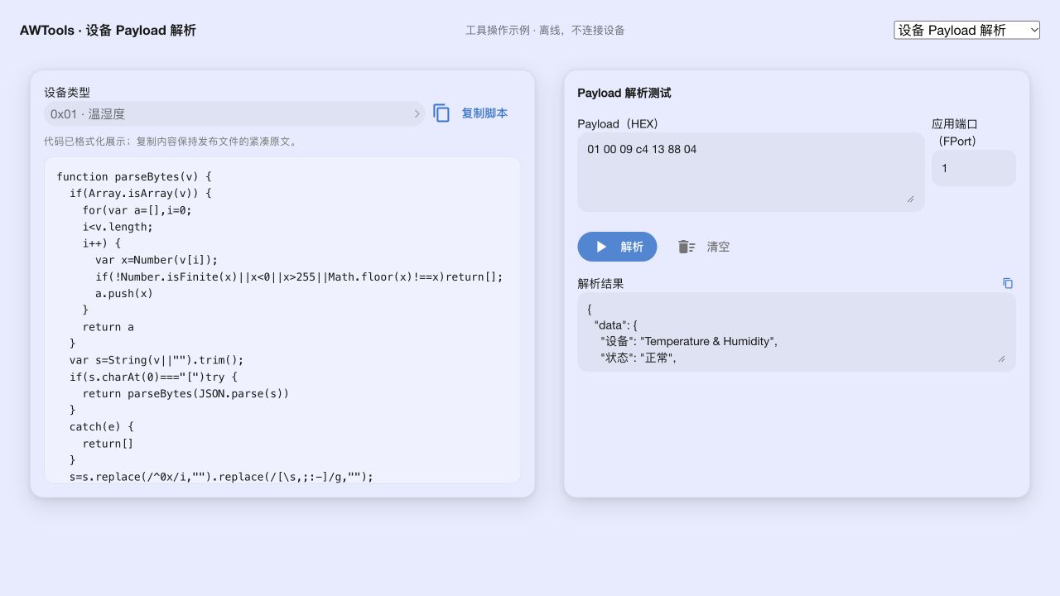Click the result line '"data": {'
This screenshot has width=1060, height=596.
point(615,325)
